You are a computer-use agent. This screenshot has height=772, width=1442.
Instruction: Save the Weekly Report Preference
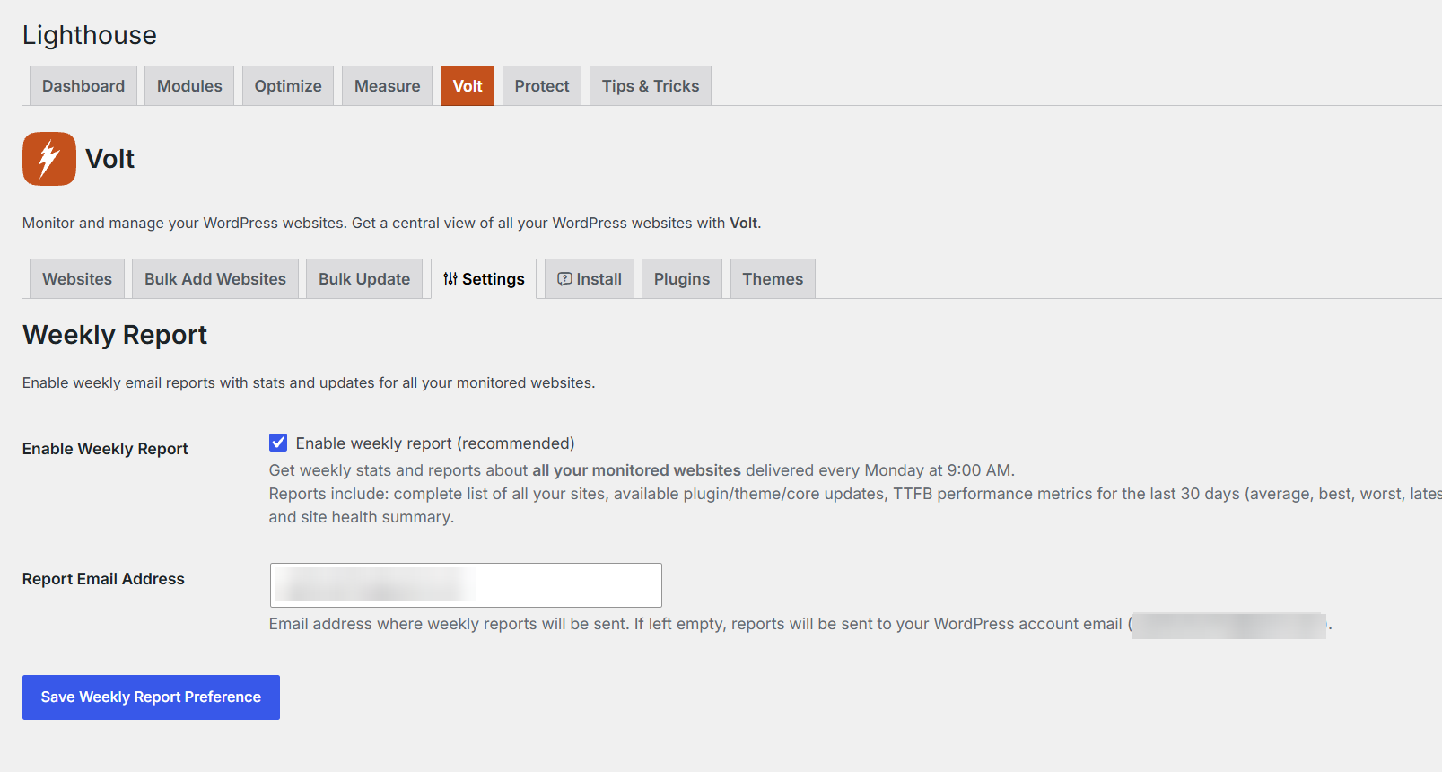tap(151, 697)
